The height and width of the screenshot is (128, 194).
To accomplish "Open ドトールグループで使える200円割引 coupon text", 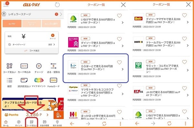I will [163, 44].
